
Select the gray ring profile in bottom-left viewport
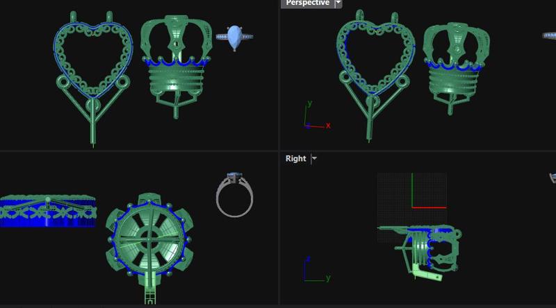coord(234,195)
